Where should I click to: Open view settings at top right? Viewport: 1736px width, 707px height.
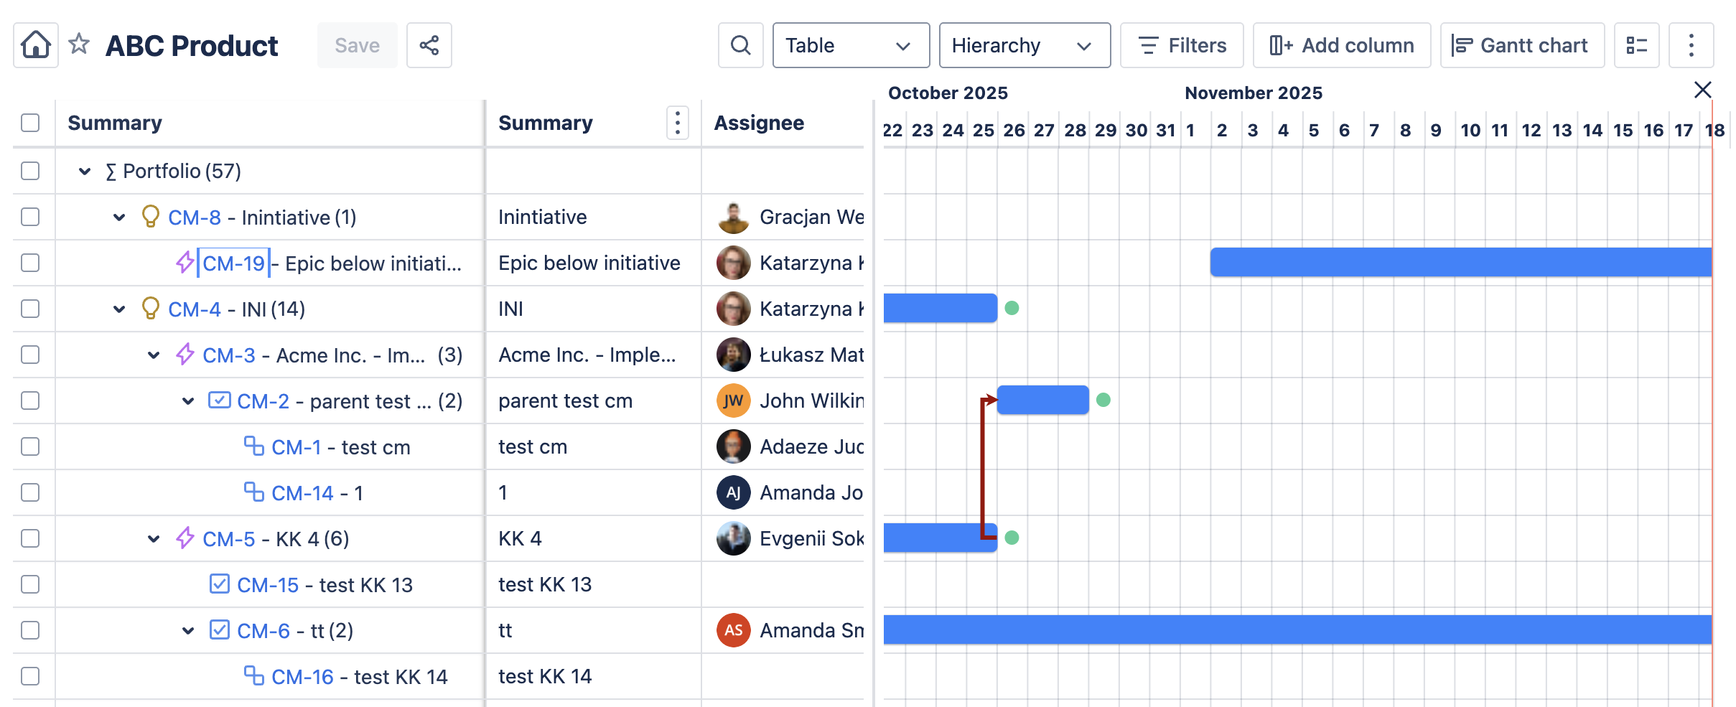pyautogui.click(x=1637, y=45)
